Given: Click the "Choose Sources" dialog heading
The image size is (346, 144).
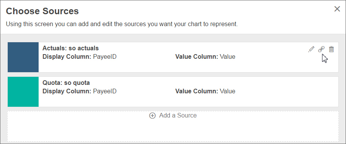Looking at the screenshot, I should pyautogui.click(x=42, y=11).
